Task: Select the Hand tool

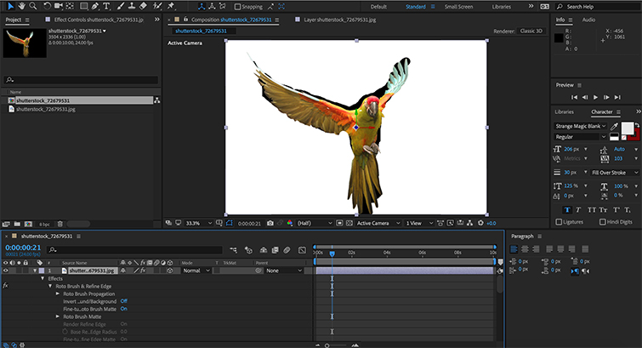Action: pos(21,6)
